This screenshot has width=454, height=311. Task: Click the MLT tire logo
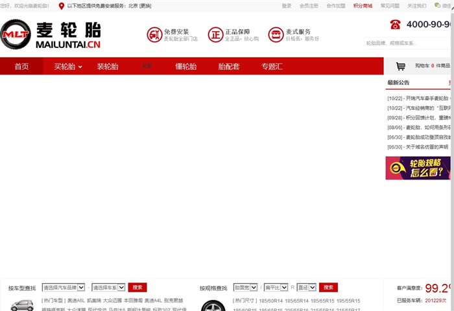[x=16, y=34]
